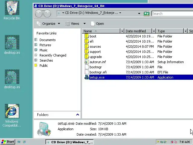Click the 4/20/2014 8:07 PM date cell

(x=140, y=47)
